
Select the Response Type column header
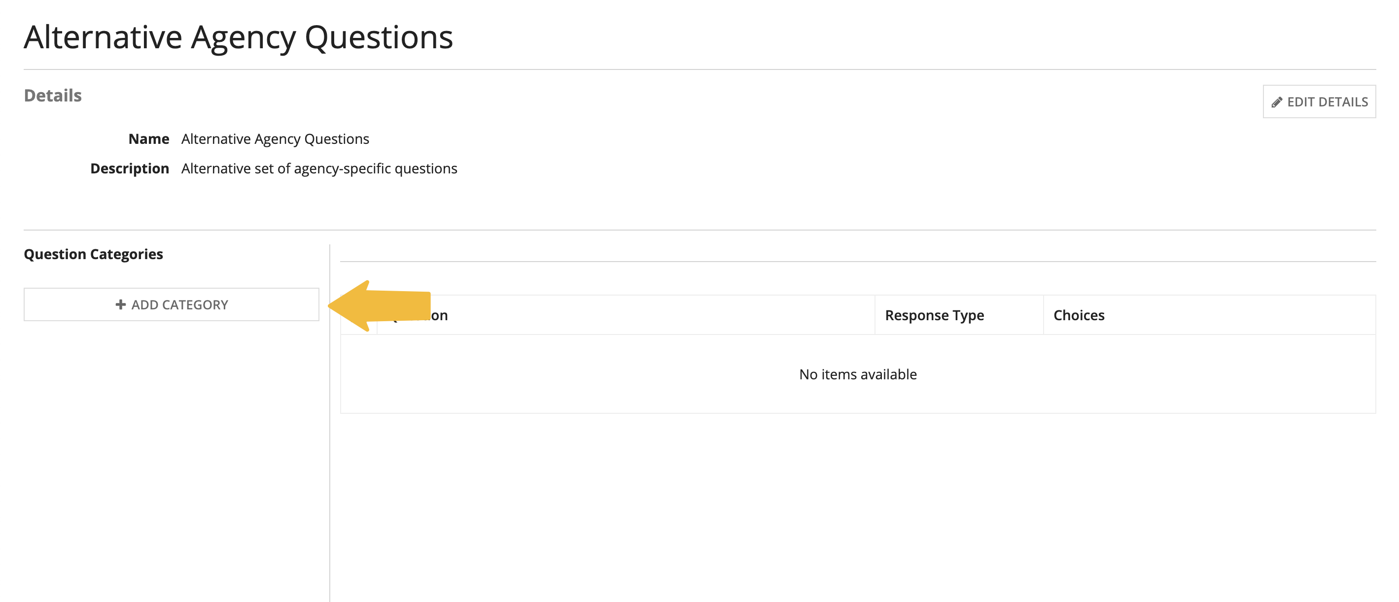934,315
